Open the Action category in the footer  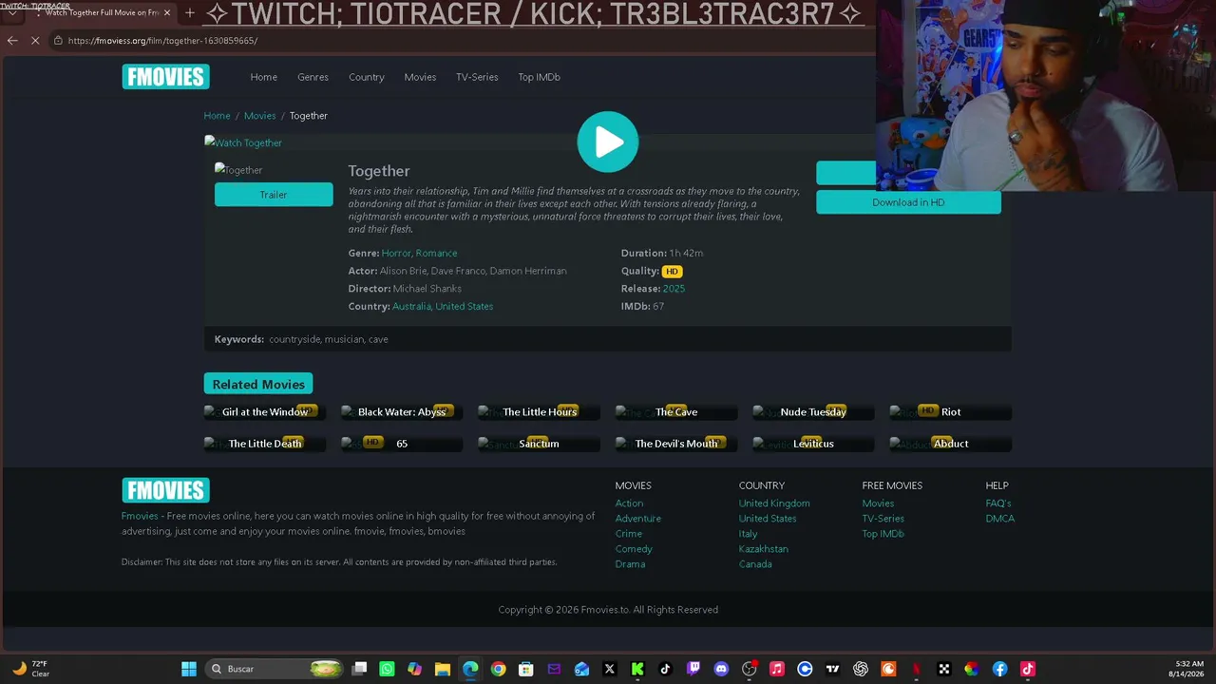coord(629,503)
